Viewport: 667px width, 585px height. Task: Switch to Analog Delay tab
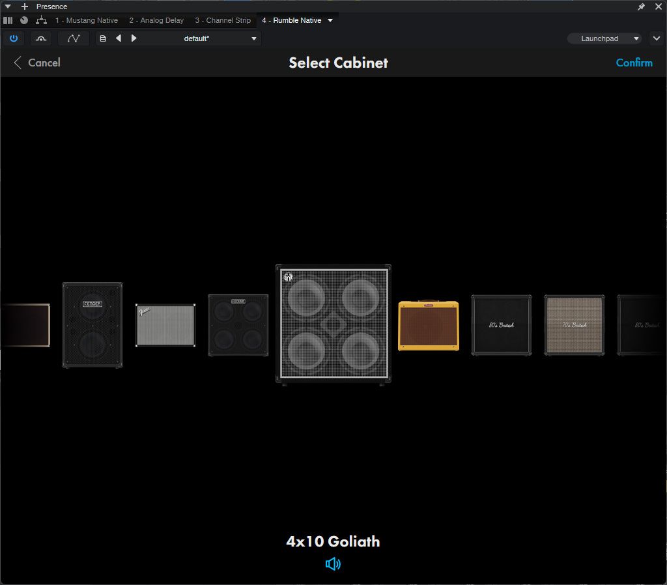tap(156, 20)
